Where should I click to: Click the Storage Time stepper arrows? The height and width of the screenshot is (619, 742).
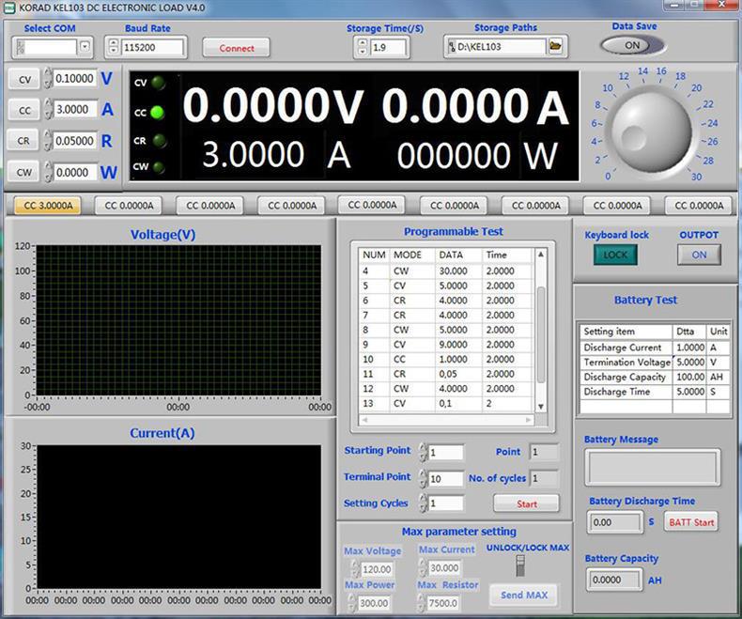362,47
